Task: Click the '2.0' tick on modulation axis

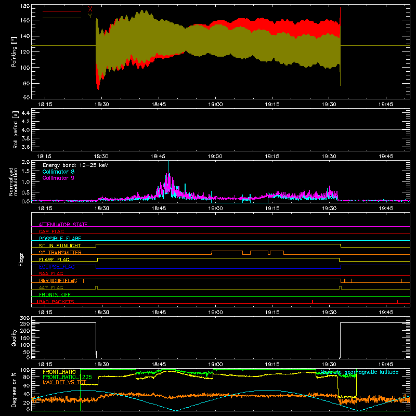Action: point(25,162)
